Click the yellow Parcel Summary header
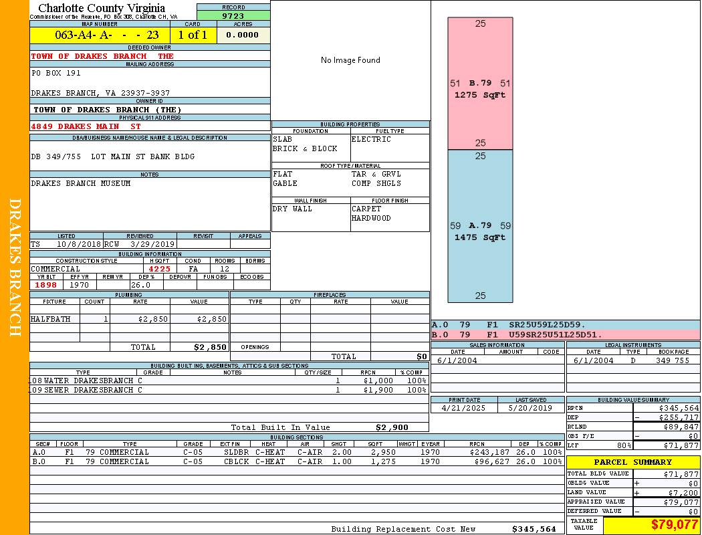 click(632, 462)
